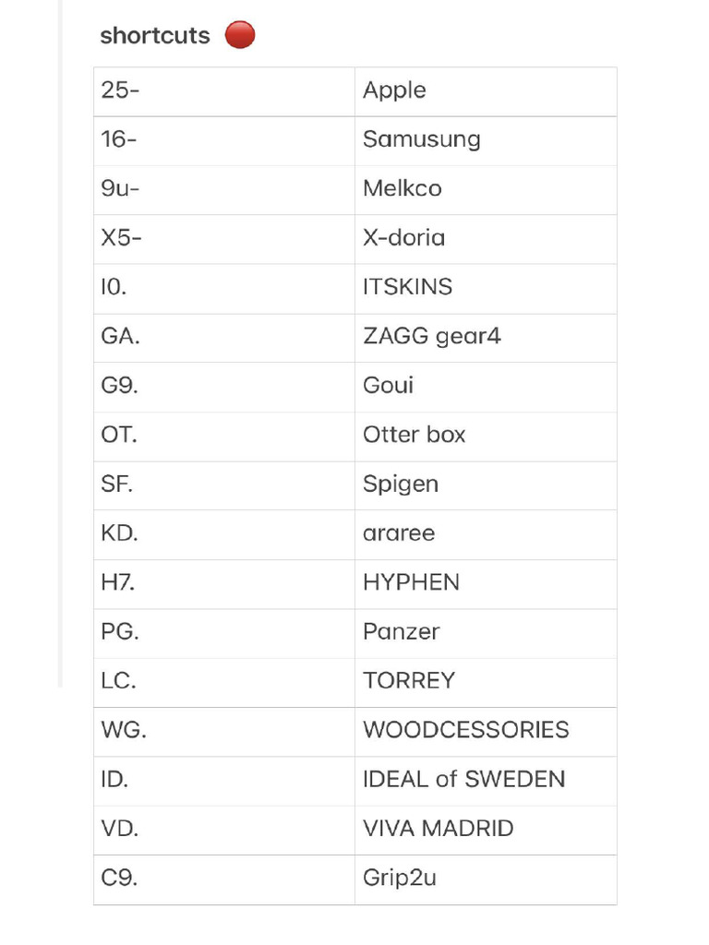This screenshot has width=709, height=945.
Task: Click the ZAGG gear4 cell
Action: [x=486, y=338]
